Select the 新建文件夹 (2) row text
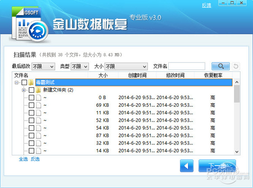This screenshot has height=188, width=253. [58, 90]
